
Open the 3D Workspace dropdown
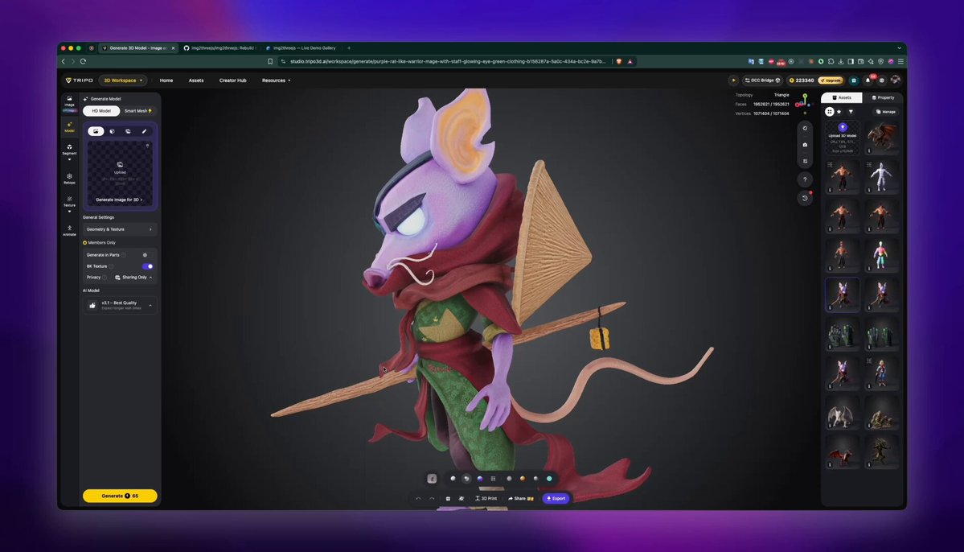pyautogui.click(x=123, y=80)
